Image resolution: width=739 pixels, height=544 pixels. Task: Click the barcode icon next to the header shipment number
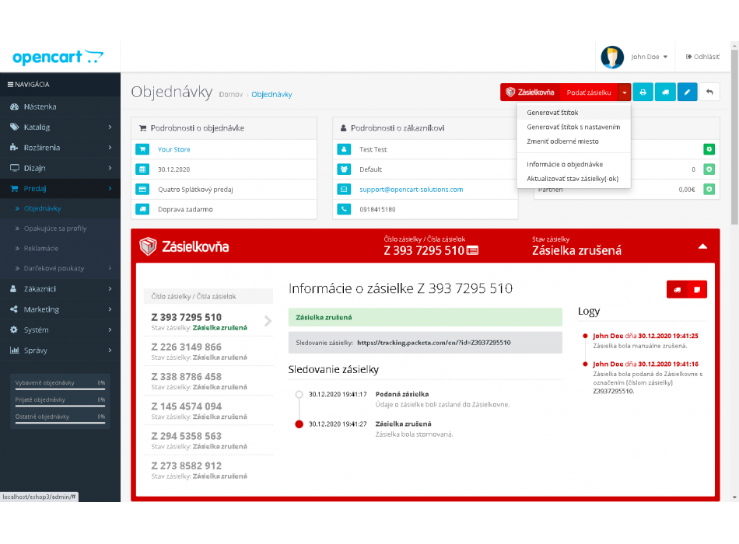tap(472, 250)
